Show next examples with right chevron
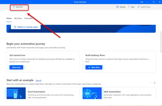 click(x=154, y=83)
